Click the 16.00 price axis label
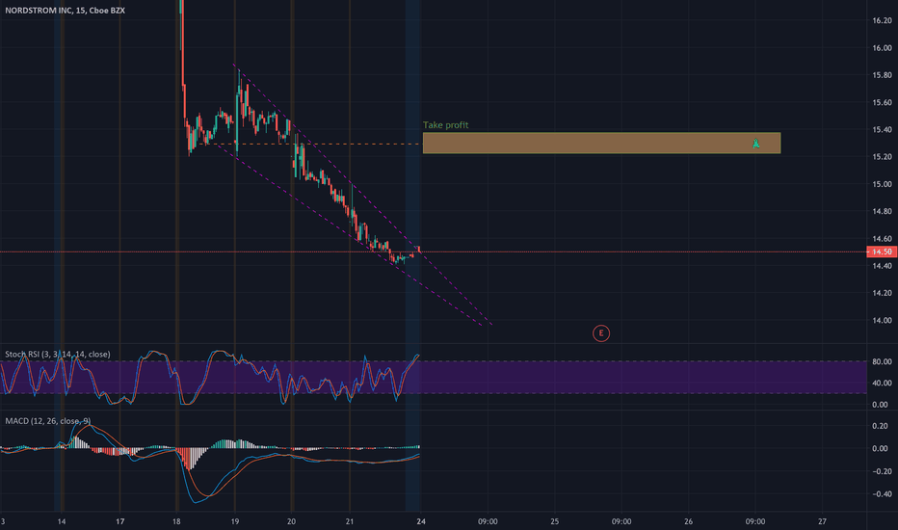Screen dimensions: 898x530 (882, 48)
